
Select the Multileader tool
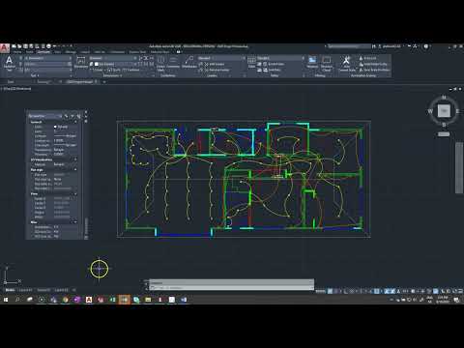pyautogui.click(x=189, y=62)
